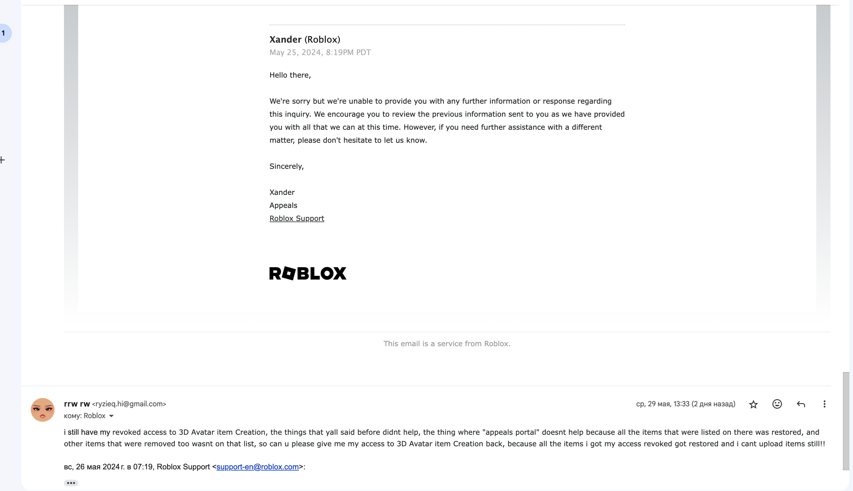
Task: Add an emoji reaction to the message
Action: (x=777, y=404)
